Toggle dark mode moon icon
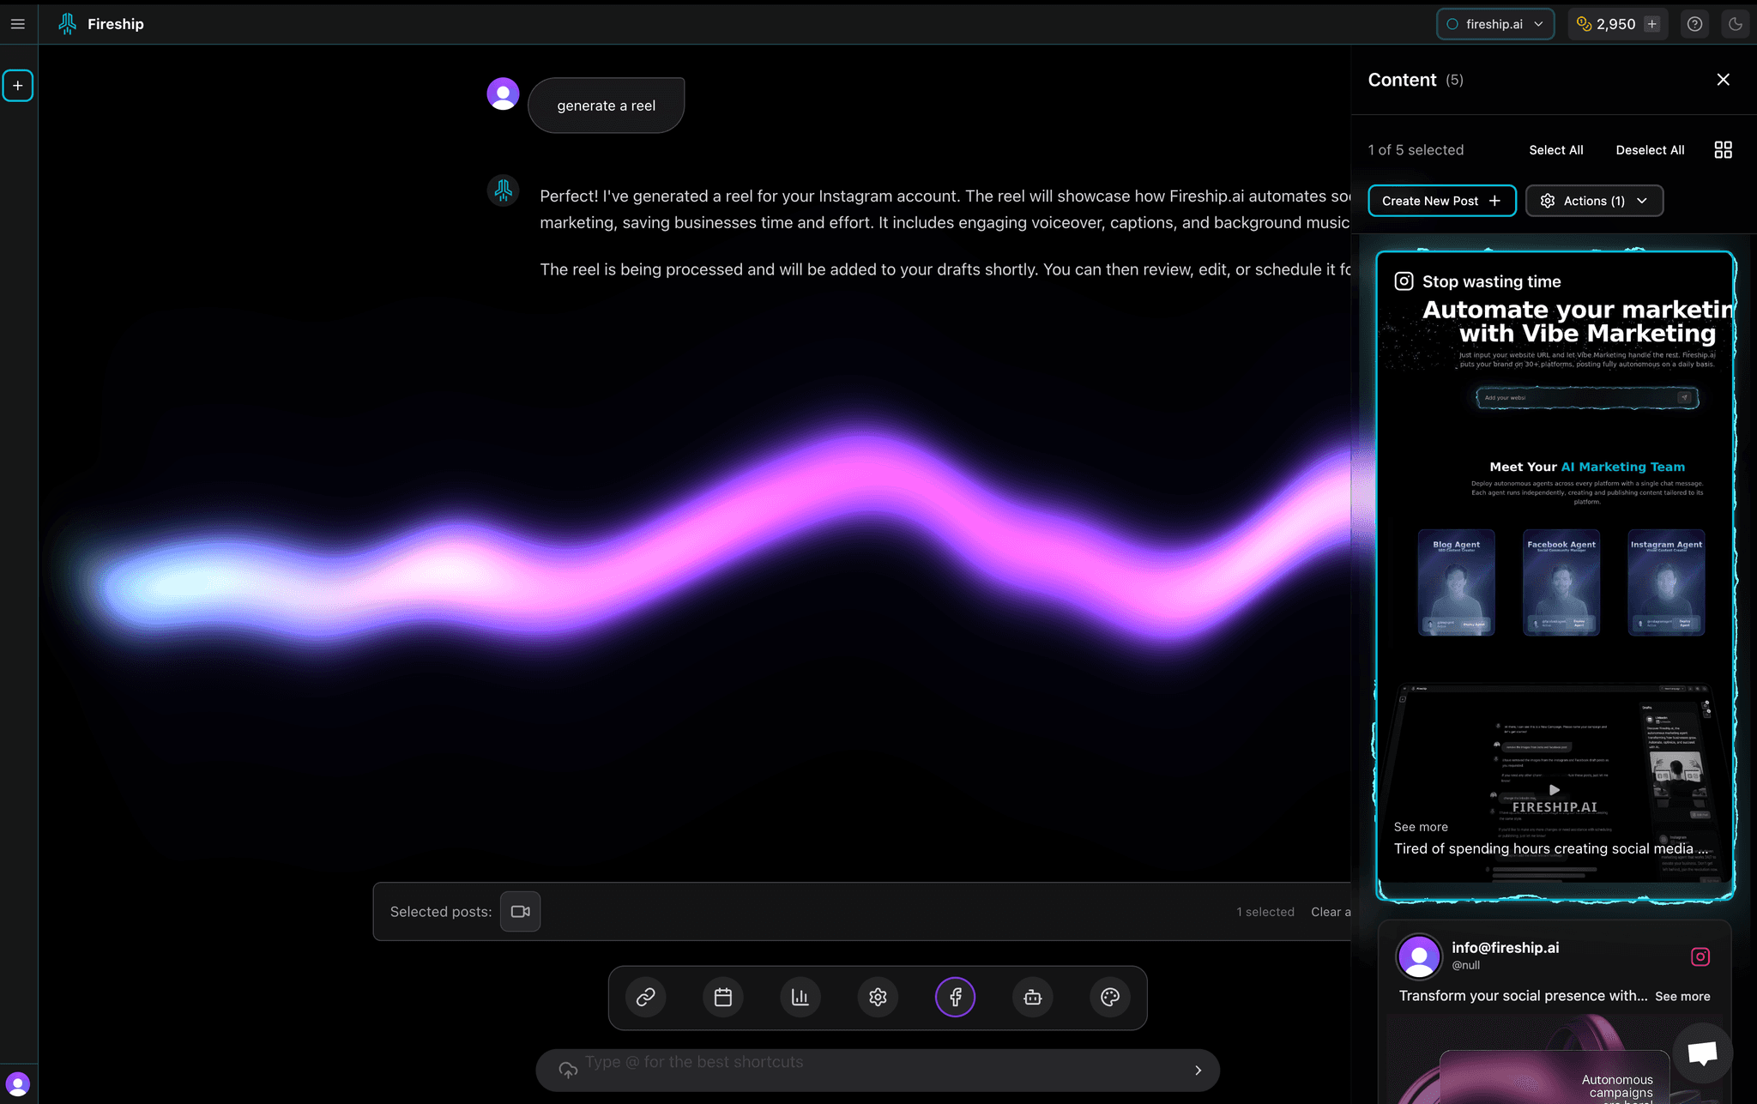This screenshot has width=1757, height=1104. [1735, 24]
